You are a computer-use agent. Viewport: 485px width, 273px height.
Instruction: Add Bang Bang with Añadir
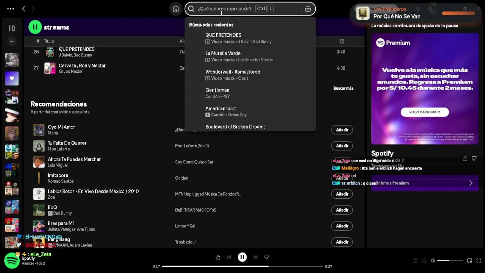point(342,242)
